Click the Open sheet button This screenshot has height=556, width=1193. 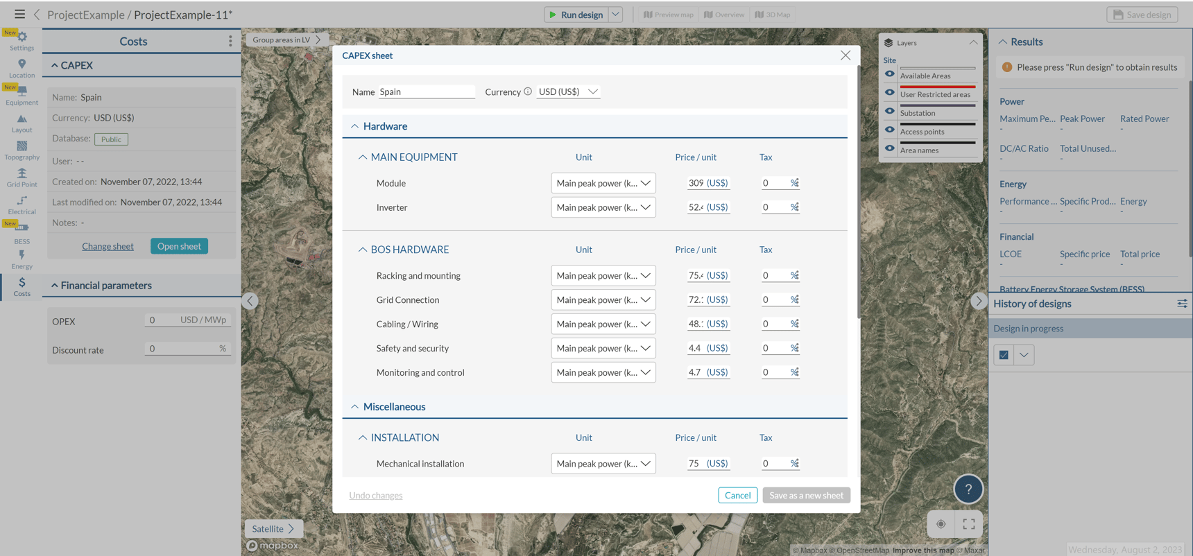(179, 246)
